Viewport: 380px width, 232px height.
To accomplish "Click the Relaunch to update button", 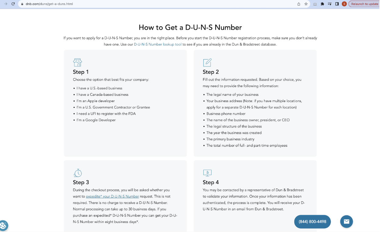I will pyautogui.click(x=364, y=4).
